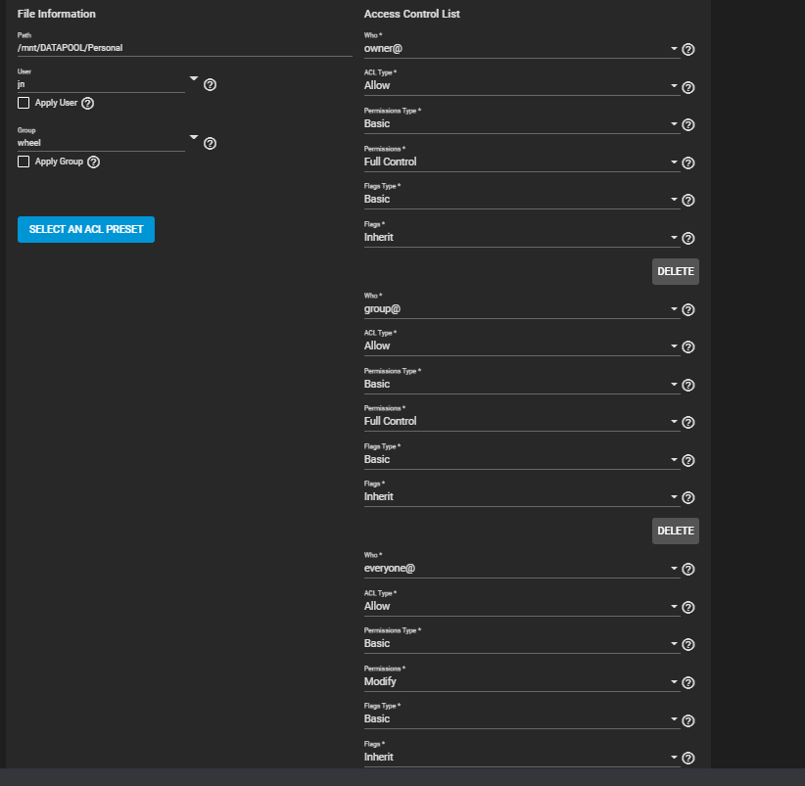This screenshot has width=805, height=786.
Task: Expand everyone@ Flags dropdown showing Inherit
Action: pyautogui.click(x=522, y=757)
